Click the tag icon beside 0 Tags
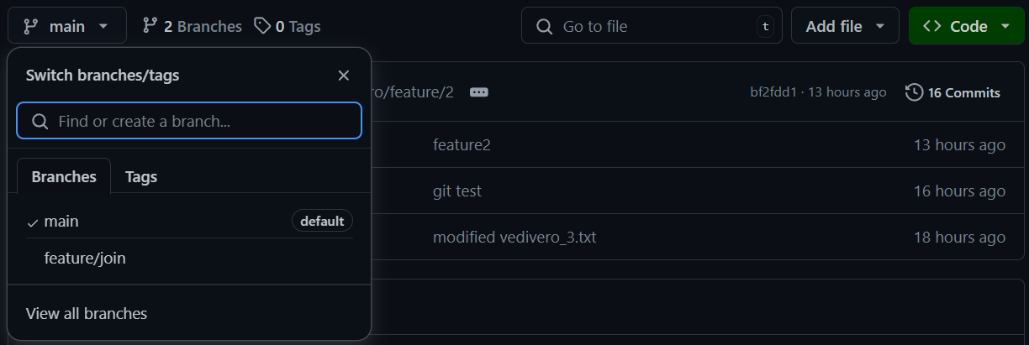The image size is (1029, 345). coord(262,26)
